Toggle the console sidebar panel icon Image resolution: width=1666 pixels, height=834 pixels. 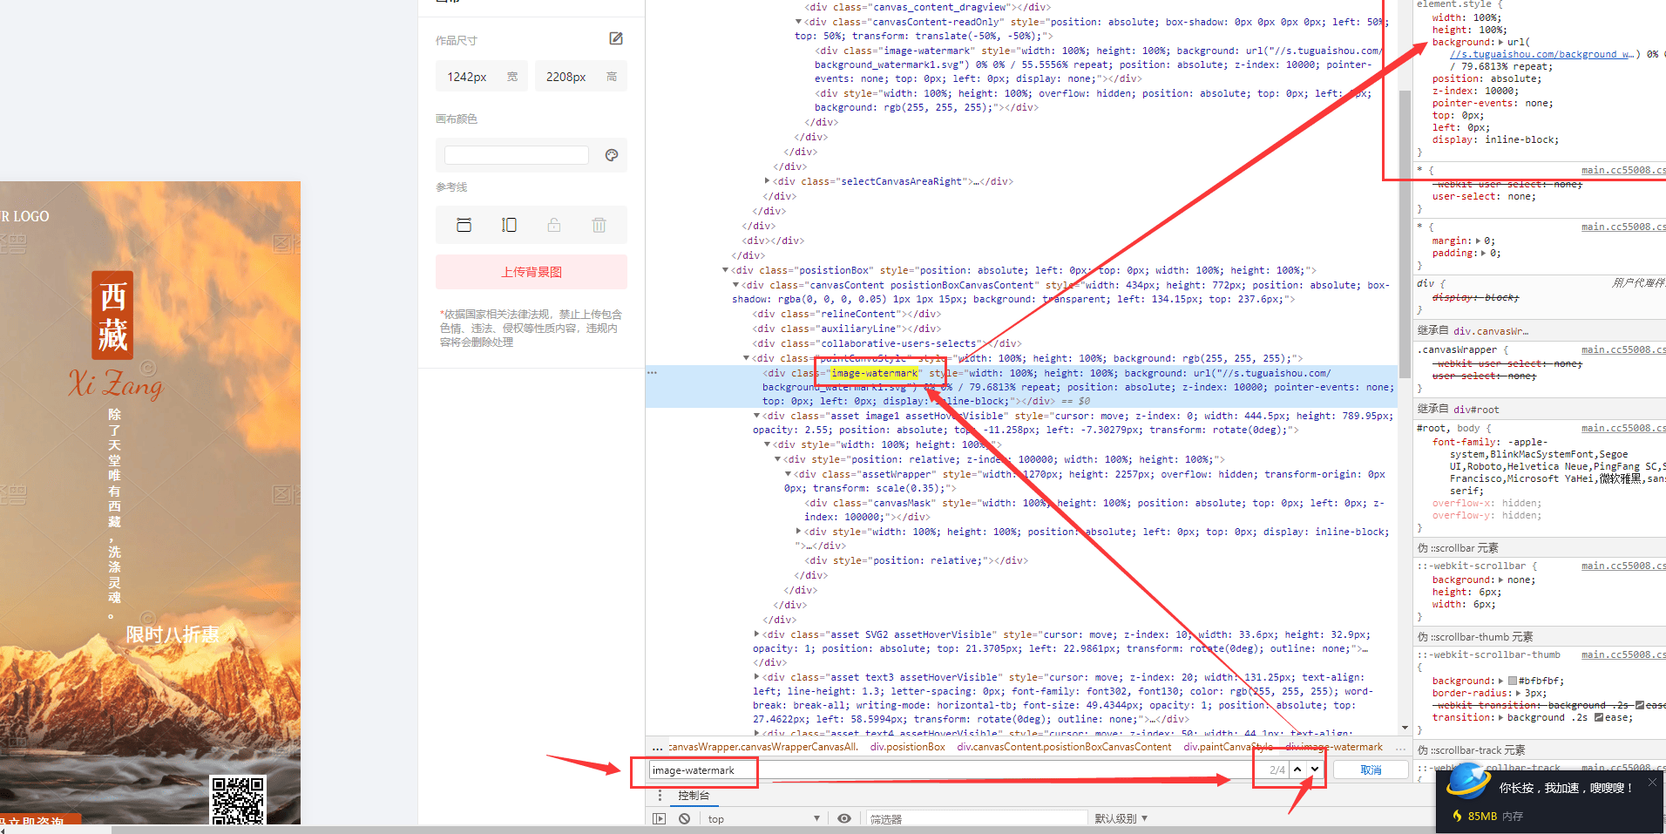[x=659, y=818]
